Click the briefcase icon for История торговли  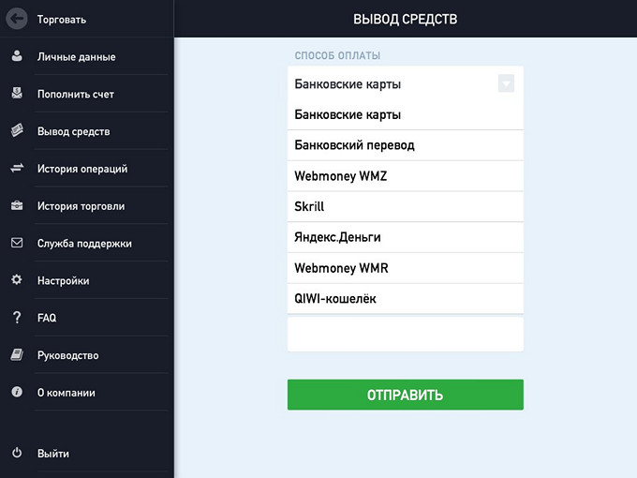pyautogui.click(x=17, y=205)
